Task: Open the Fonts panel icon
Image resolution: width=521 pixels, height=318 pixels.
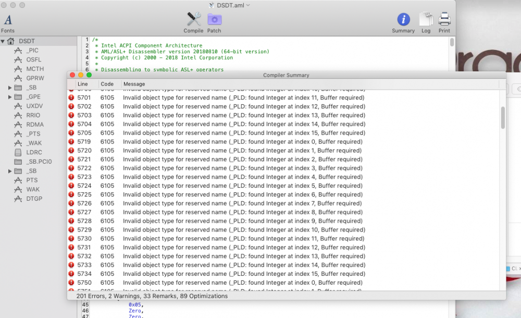Action: pos(8,20)
